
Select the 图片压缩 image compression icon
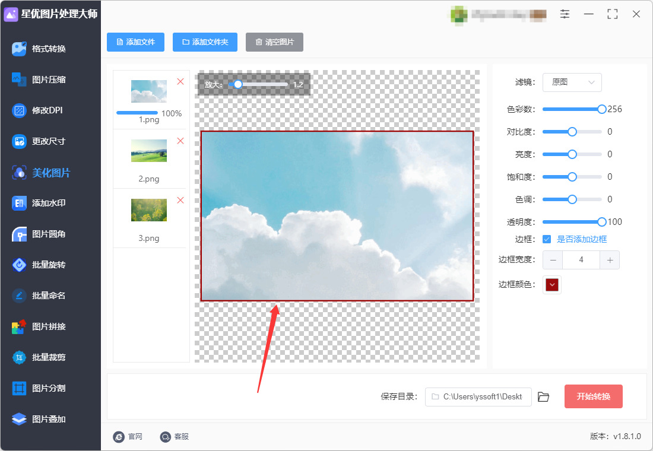tap(19, 80)
